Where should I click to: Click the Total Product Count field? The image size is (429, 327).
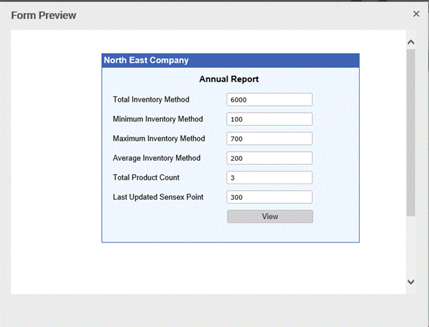[x=269, y=177]
